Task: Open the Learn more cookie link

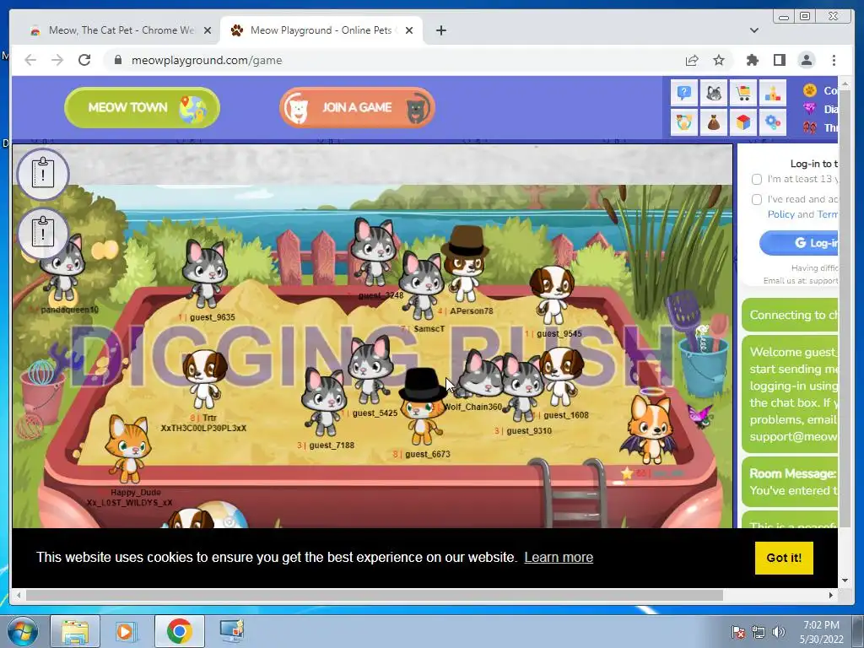Action: point(559,558)
